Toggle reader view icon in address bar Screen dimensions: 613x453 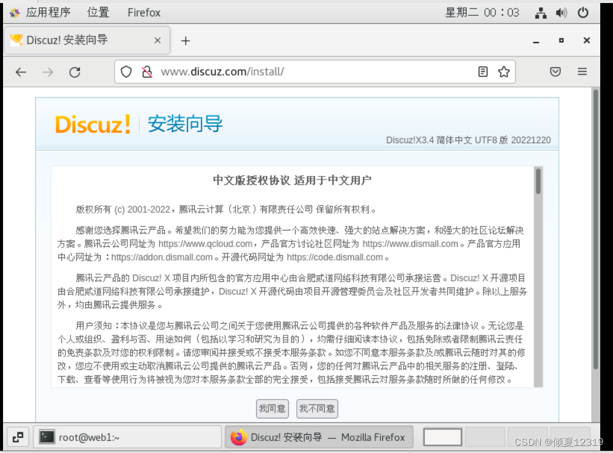[x=483, y=72]
